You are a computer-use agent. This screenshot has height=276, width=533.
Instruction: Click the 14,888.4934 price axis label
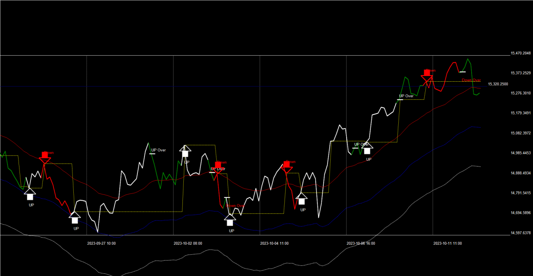click(521, 173)
